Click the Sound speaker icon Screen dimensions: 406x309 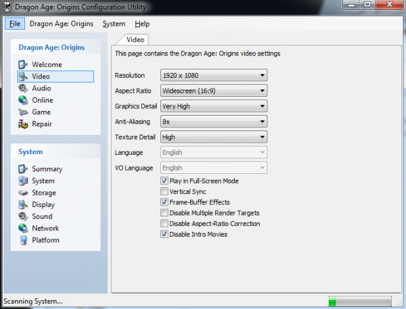pyautogui.click(x=23, y=216)
